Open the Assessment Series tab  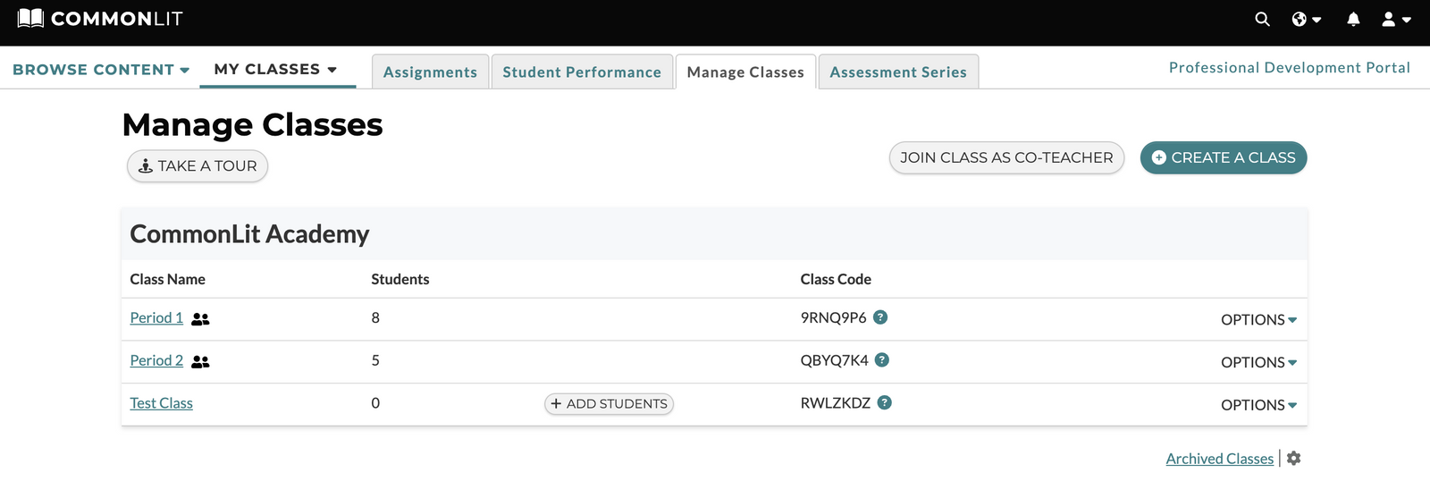point(898,72)
